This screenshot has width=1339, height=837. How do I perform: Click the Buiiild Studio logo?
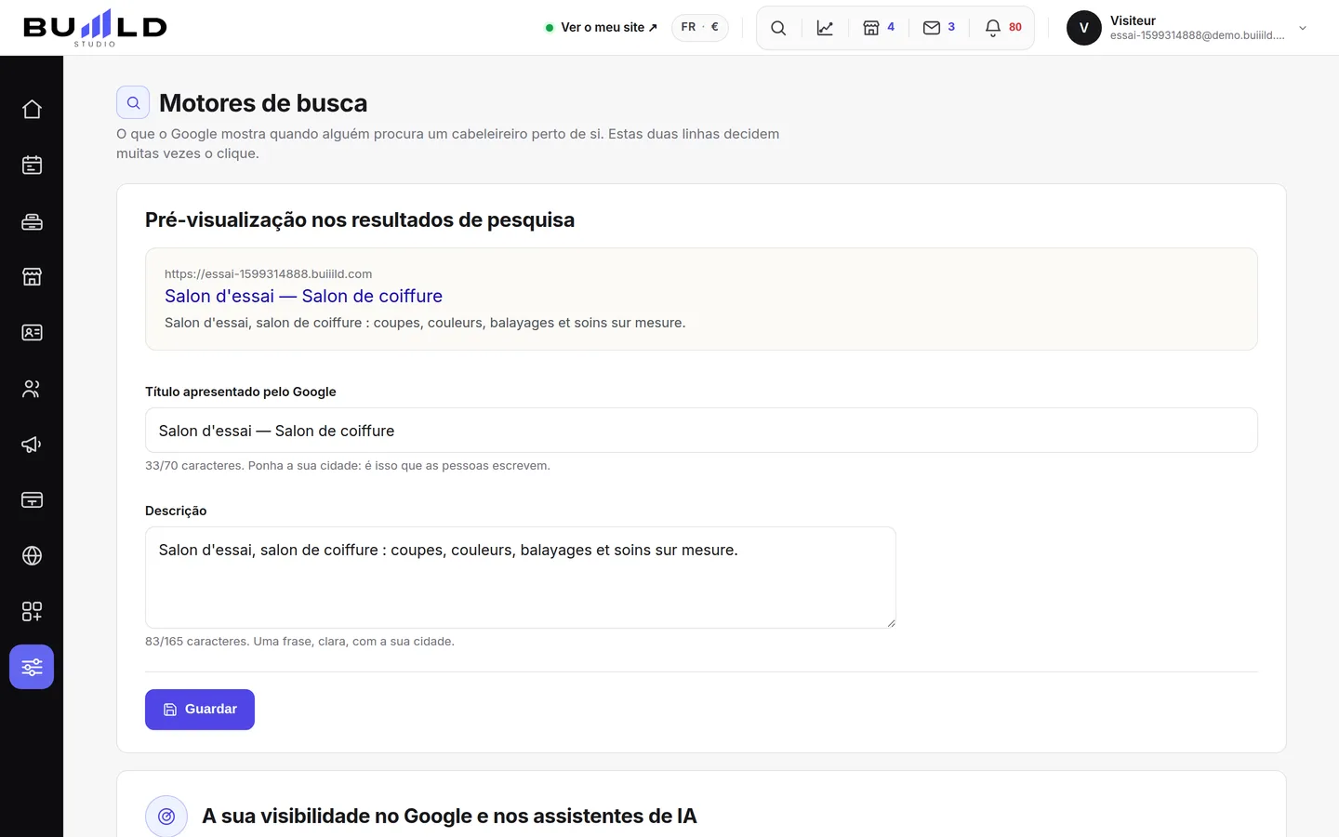(x=95, y=28)
